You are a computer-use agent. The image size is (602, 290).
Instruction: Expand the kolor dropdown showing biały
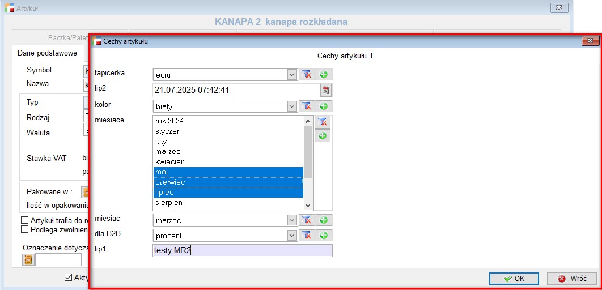point(292,106)
